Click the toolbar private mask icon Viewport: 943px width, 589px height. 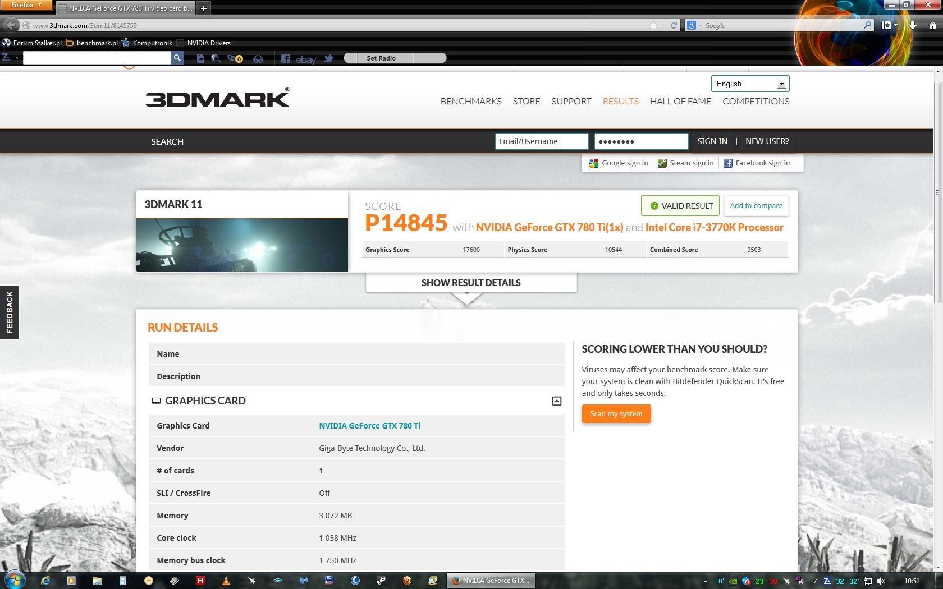(258, 58)
